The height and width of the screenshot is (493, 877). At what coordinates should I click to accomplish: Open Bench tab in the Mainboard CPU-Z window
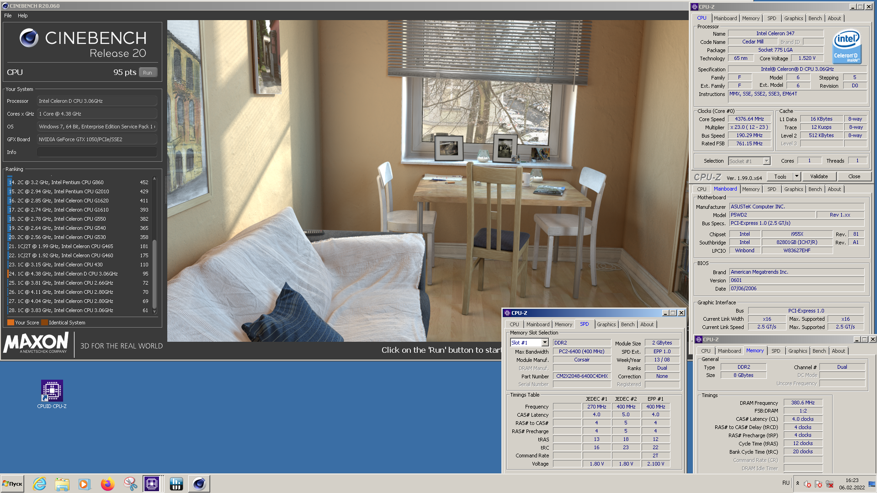(x=815, y=189)
